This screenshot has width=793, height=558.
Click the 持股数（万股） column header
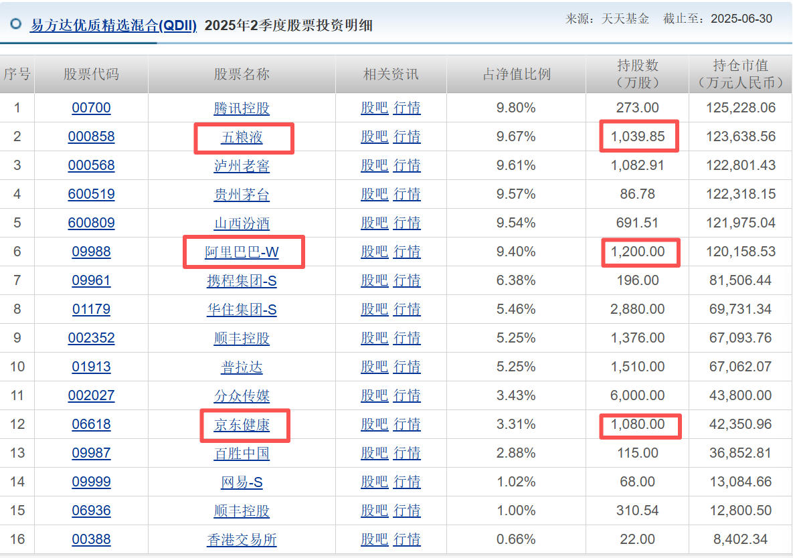pos(637,74)
